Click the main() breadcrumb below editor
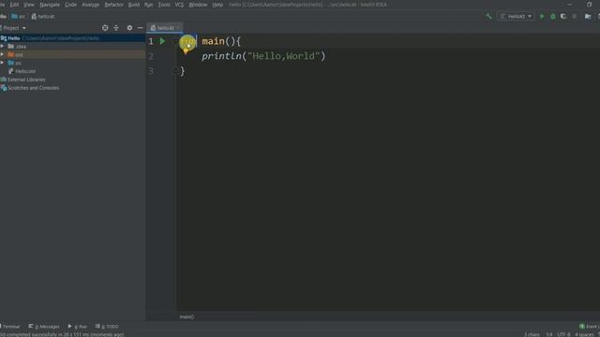The image size is (600, 337). (x=187, y=316)
